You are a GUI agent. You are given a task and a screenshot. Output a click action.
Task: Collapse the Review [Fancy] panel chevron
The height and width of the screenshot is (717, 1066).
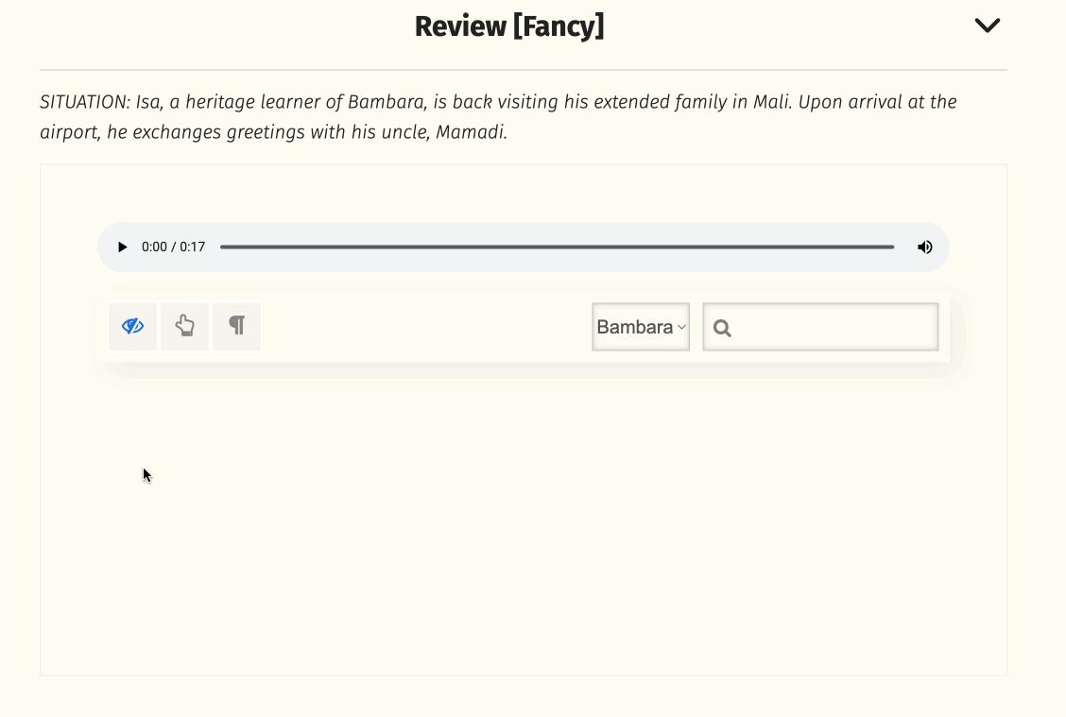coord(987,26)
